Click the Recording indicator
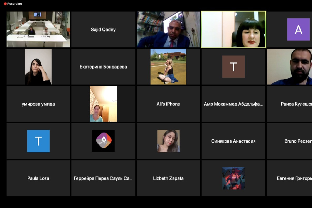The image size is (312, 208). (x=13, y=3)
